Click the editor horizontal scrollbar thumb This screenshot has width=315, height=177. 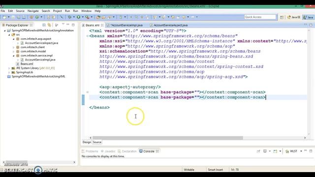click(167, 138)
